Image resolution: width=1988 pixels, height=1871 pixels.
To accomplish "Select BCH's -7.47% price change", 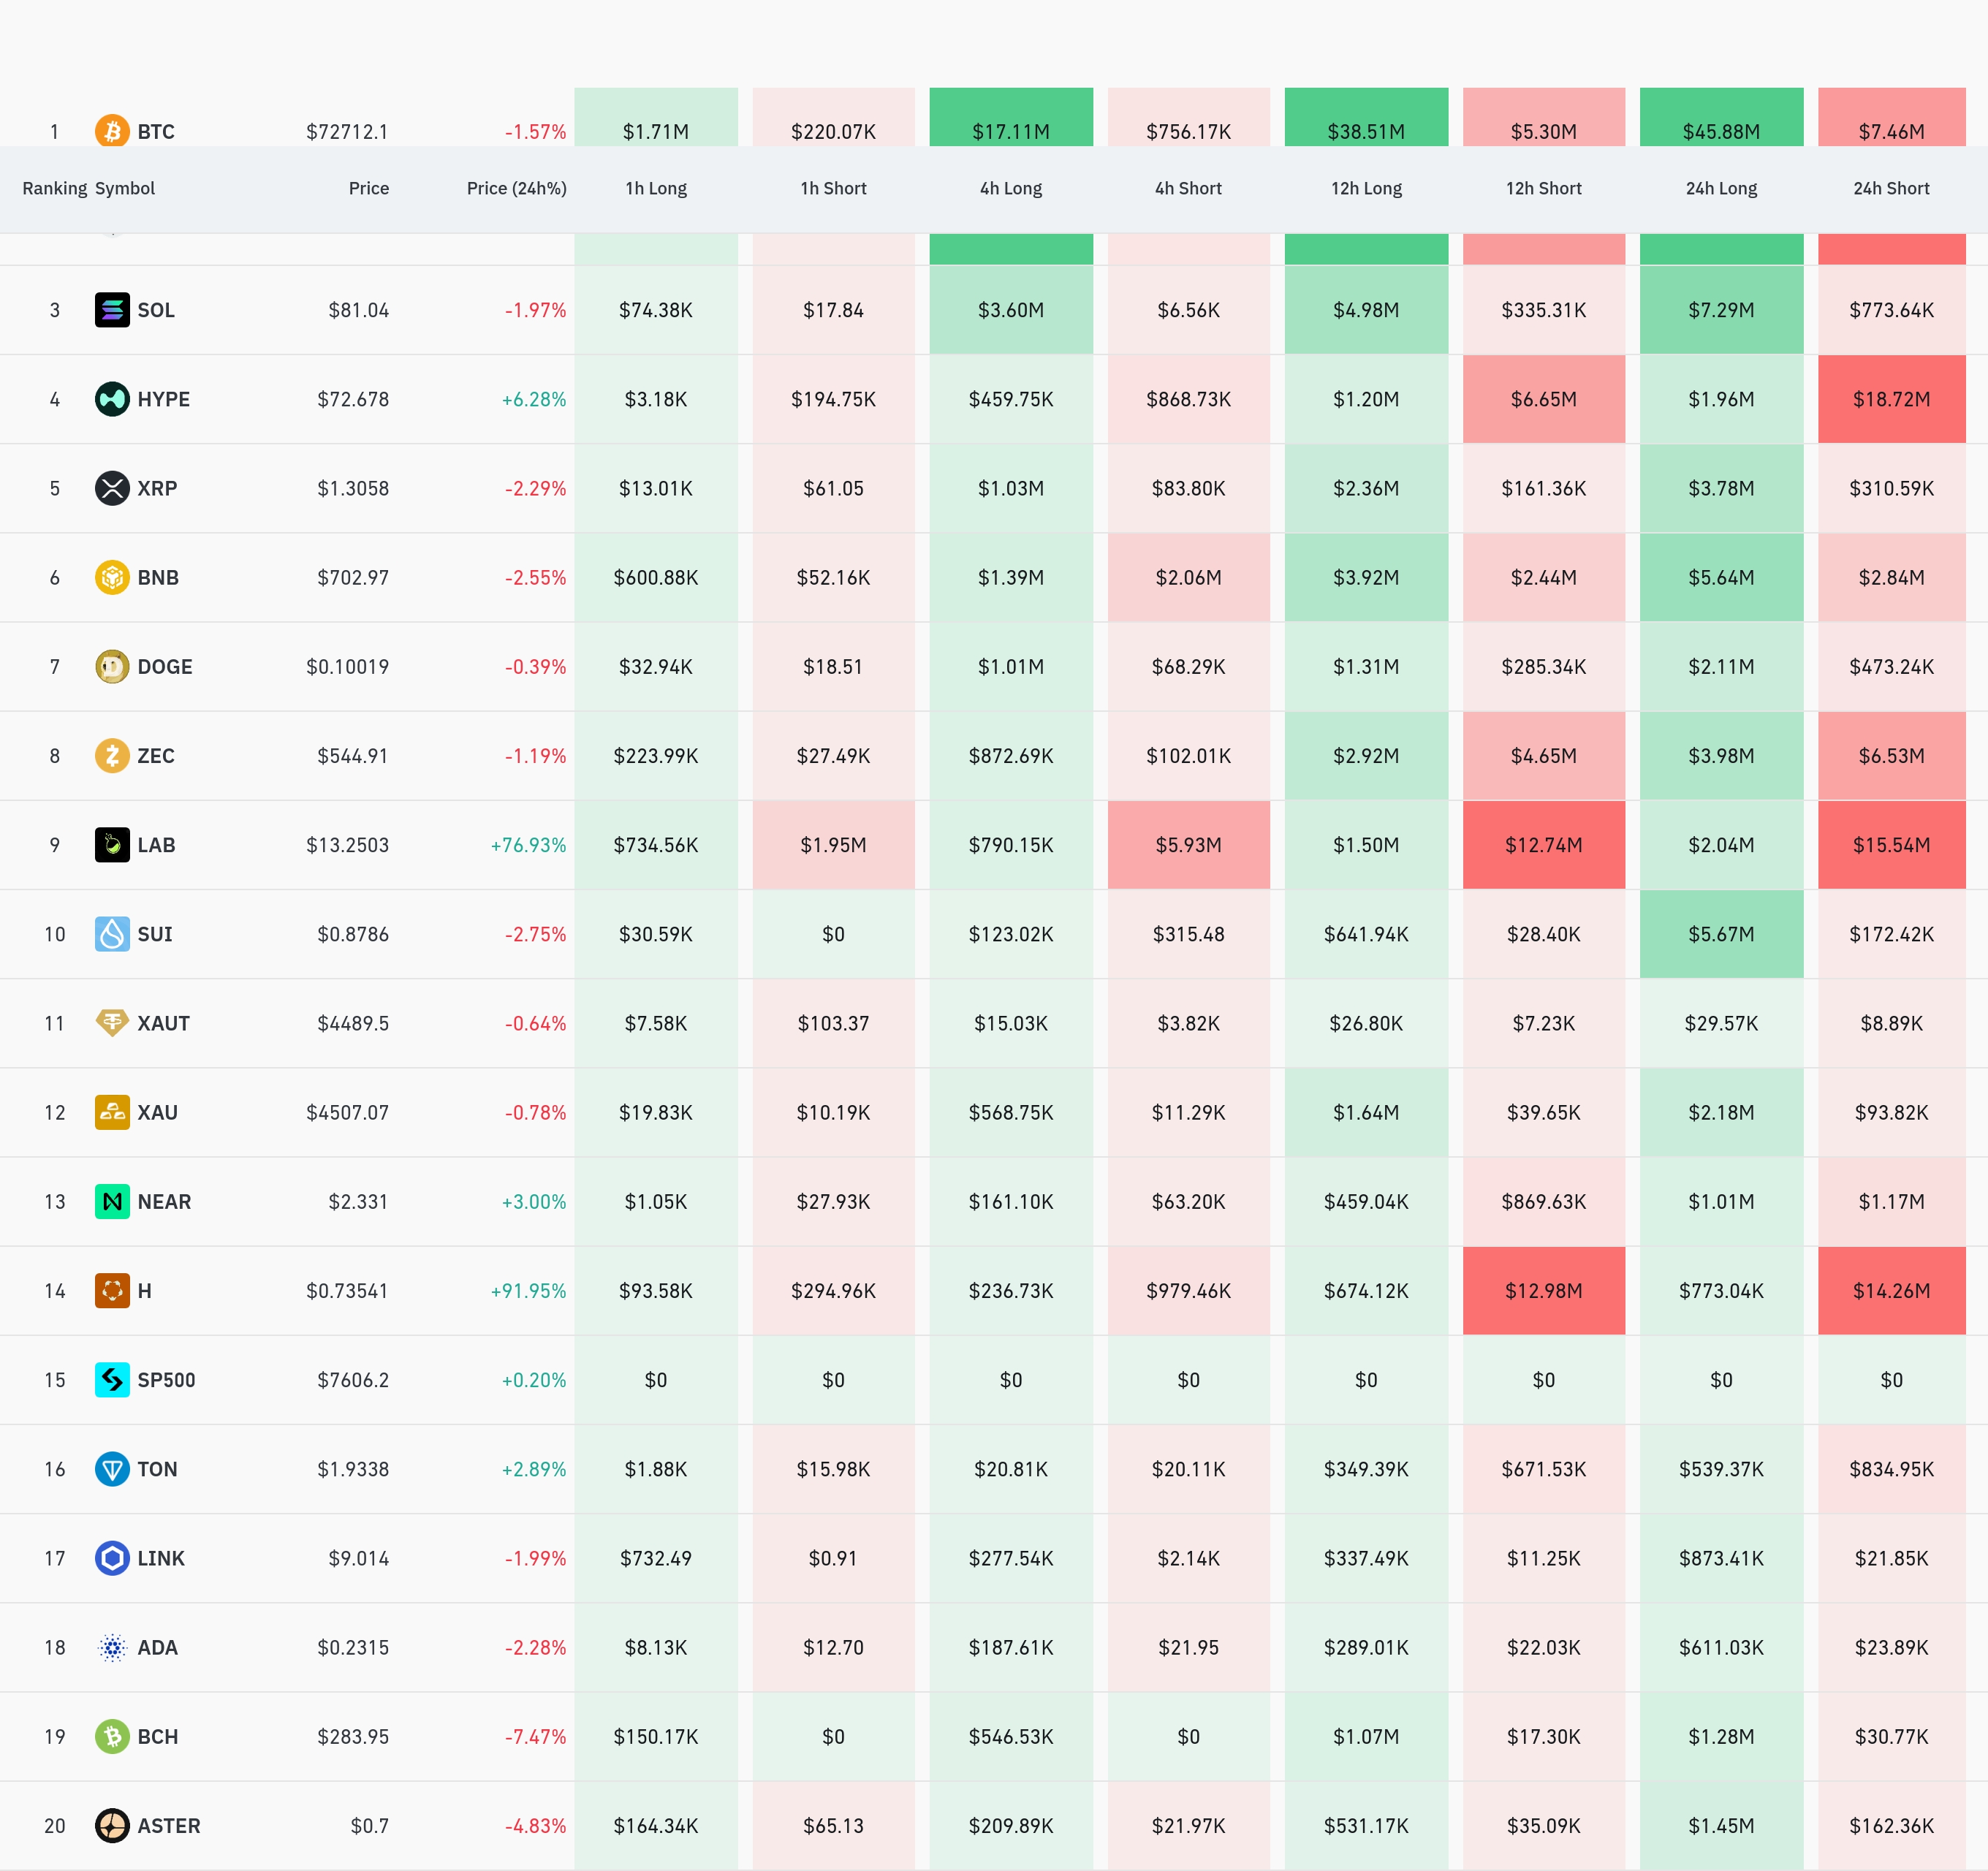I will point(535,1736).
